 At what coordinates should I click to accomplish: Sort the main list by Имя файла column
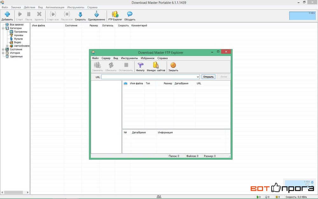(38, 25)
